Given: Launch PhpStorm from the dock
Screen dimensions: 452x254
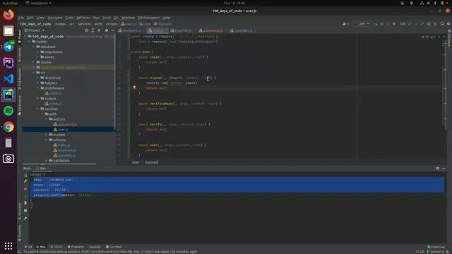Looking at the screenshot, I should 8,63.
